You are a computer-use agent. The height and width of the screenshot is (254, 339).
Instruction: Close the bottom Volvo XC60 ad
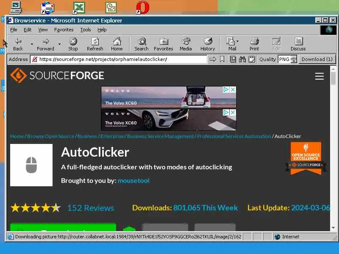[x=233, y=112]
